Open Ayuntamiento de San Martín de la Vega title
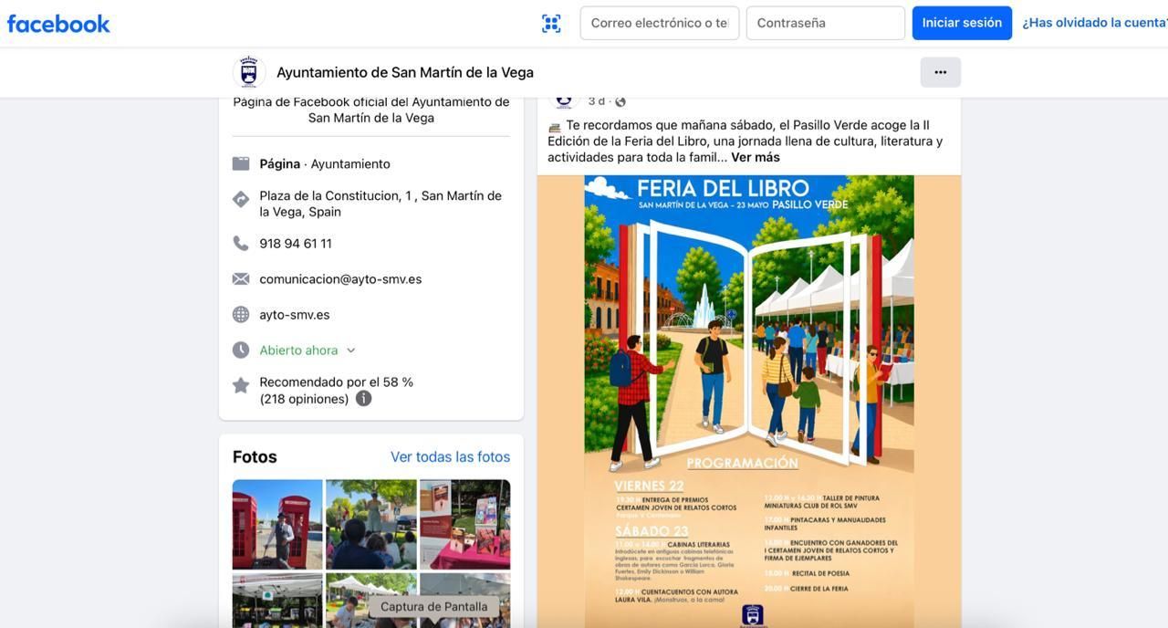The width and height of the screenshot is (1168, 628). tap(405, 72)
